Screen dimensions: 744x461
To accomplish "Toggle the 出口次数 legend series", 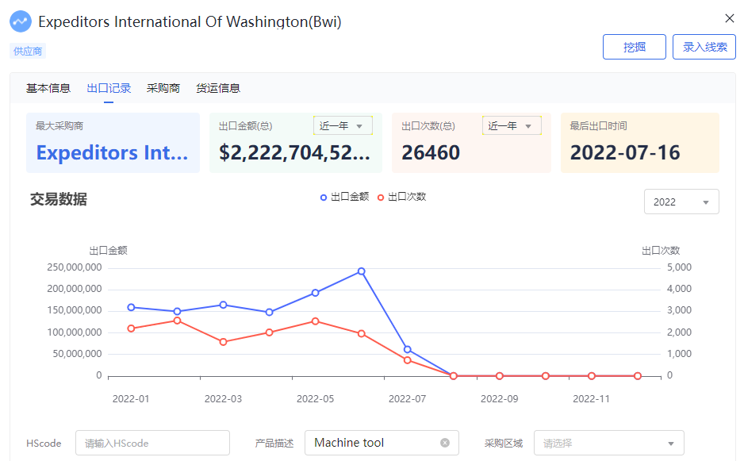I will coord(402,197).
